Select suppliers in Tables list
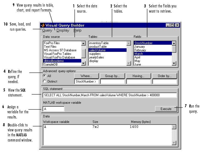 coord(108,54)
